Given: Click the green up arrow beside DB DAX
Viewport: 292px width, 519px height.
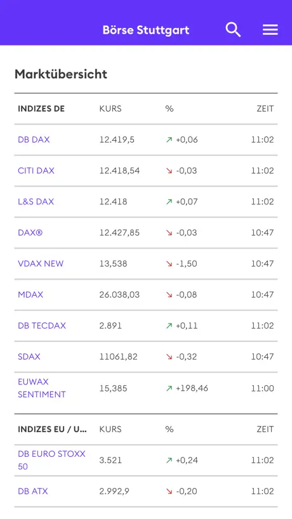Looking at the screenshot, I should 169,140.
